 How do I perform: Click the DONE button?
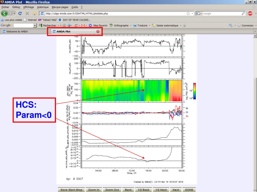[189, 190]
